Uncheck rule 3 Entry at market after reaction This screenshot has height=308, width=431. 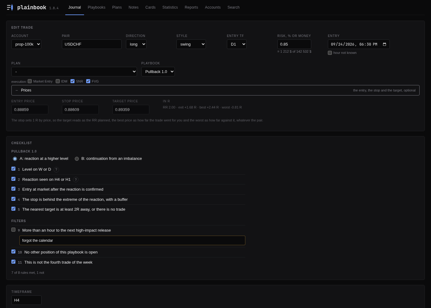coord(13,189)
